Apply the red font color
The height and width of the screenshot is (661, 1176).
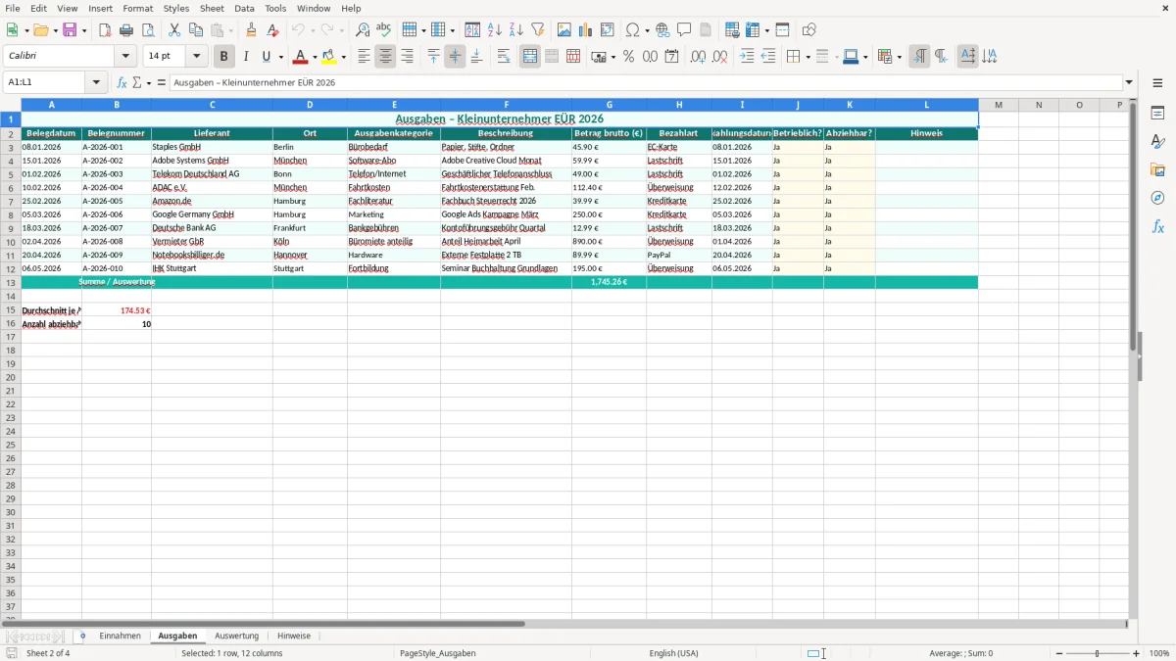point(301,57)
